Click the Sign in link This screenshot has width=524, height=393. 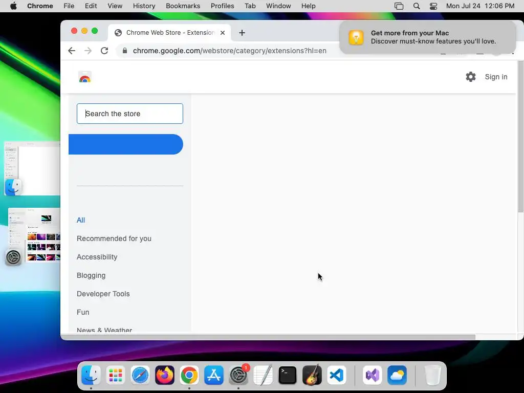(x=496, y=77)
